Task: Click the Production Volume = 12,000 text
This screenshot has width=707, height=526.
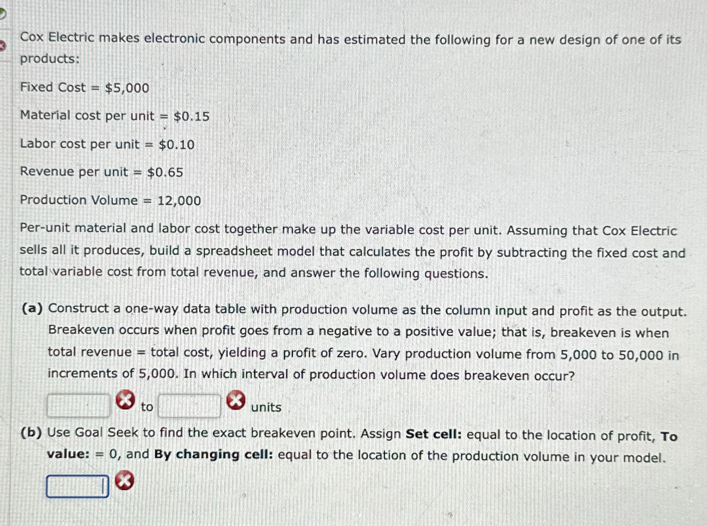Action: [x=110, y=200]
